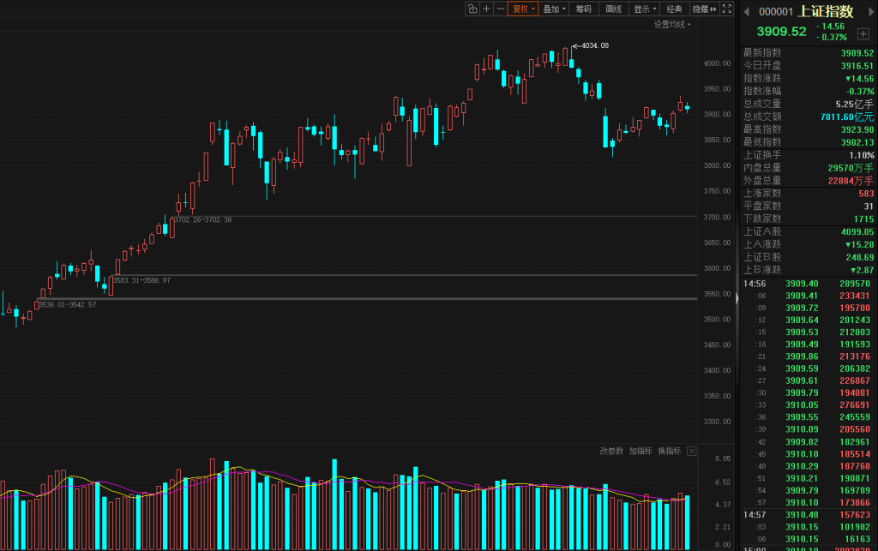Toggle 隐藏 to hide side panel
878x551 pixels.
(703, 9)
